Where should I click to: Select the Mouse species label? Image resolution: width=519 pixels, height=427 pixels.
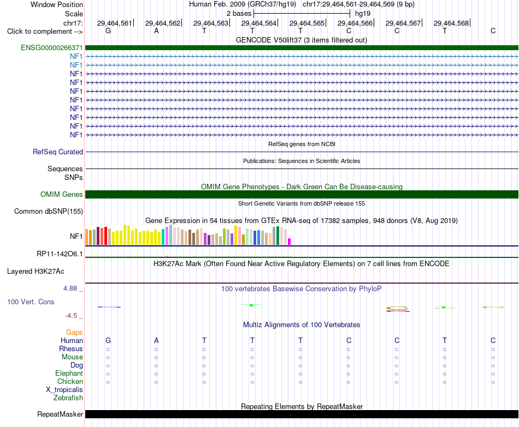72,357
